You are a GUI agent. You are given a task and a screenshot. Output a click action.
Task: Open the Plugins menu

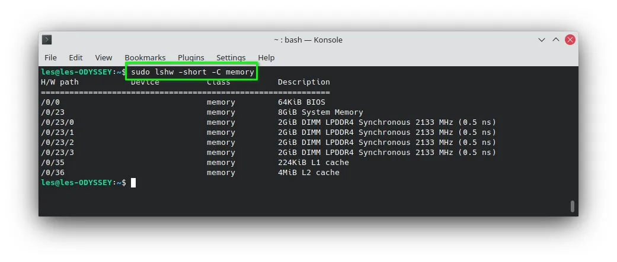click(191, 58)
